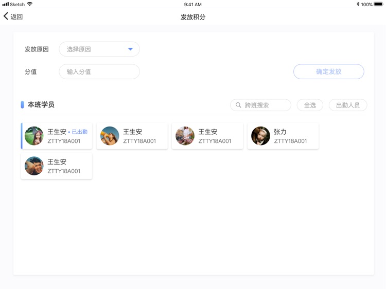Tap avatar of girl in grass

34,136
